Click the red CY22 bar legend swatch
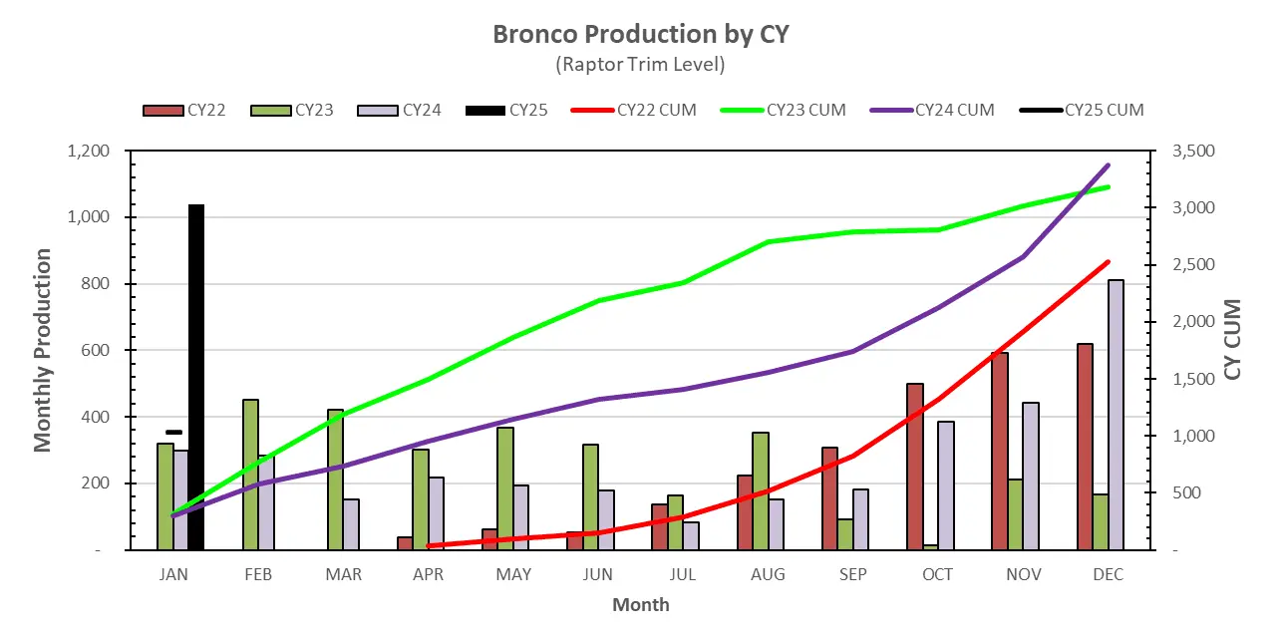 pyautogui.click(x=162, y=110)
